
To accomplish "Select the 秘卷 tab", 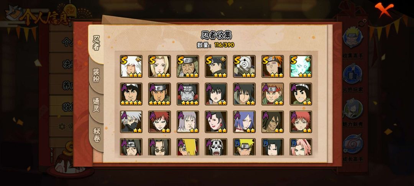I will tap(96, 135).
